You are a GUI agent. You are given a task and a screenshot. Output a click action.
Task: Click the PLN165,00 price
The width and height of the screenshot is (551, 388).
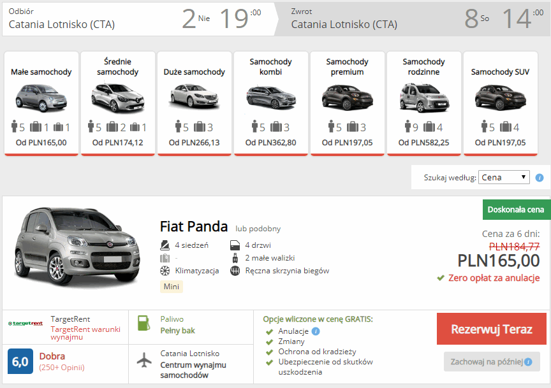[498, 261]
